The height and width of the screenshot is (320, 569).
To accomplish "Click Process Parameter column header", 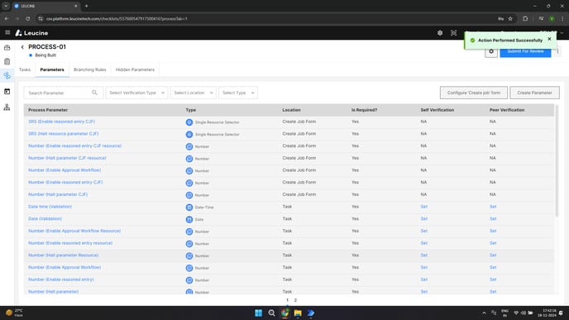I will click(48, 110).
